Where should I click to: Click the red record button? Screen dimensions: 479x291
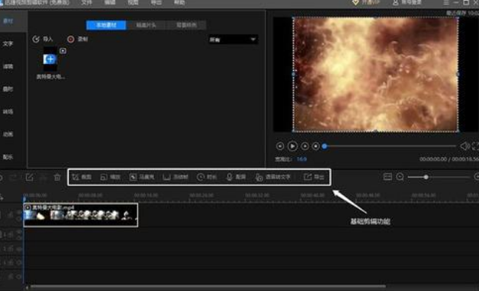(71, 40)
